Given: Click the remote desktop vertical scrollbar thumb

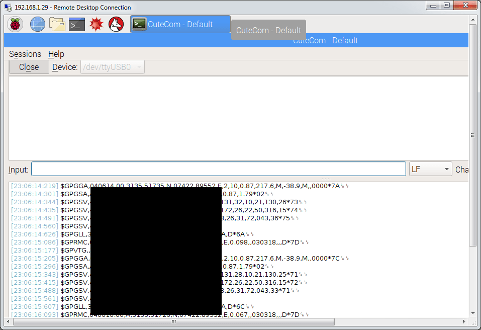Looking at the screenshot, I should tap(472, 135).
